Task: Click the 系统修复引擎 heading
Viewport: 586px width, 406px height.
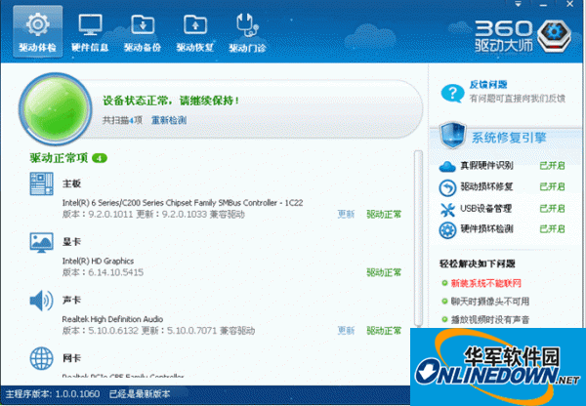Action: (x=509, y=138)
